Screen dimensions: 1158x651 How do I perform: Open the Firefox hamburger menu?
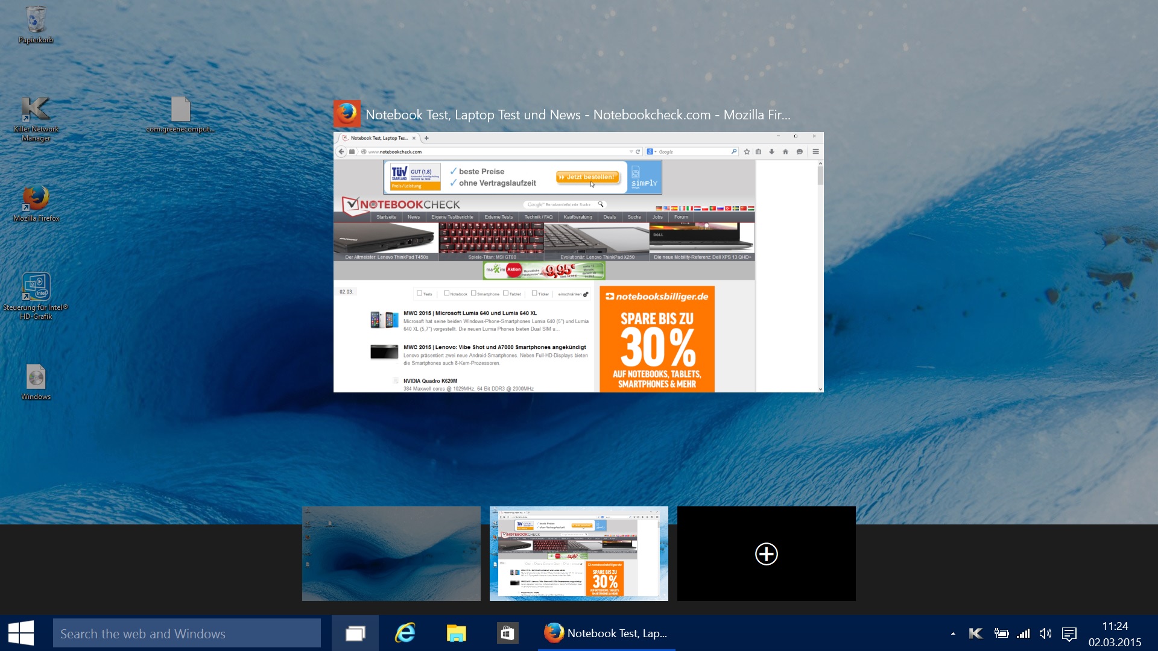coord(816,151)
